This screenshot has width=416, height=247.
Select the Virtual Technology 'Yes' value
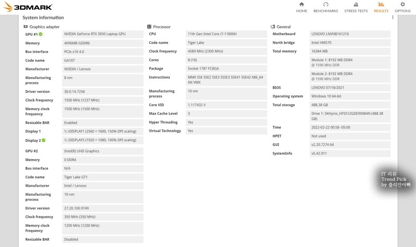(226, 131)
